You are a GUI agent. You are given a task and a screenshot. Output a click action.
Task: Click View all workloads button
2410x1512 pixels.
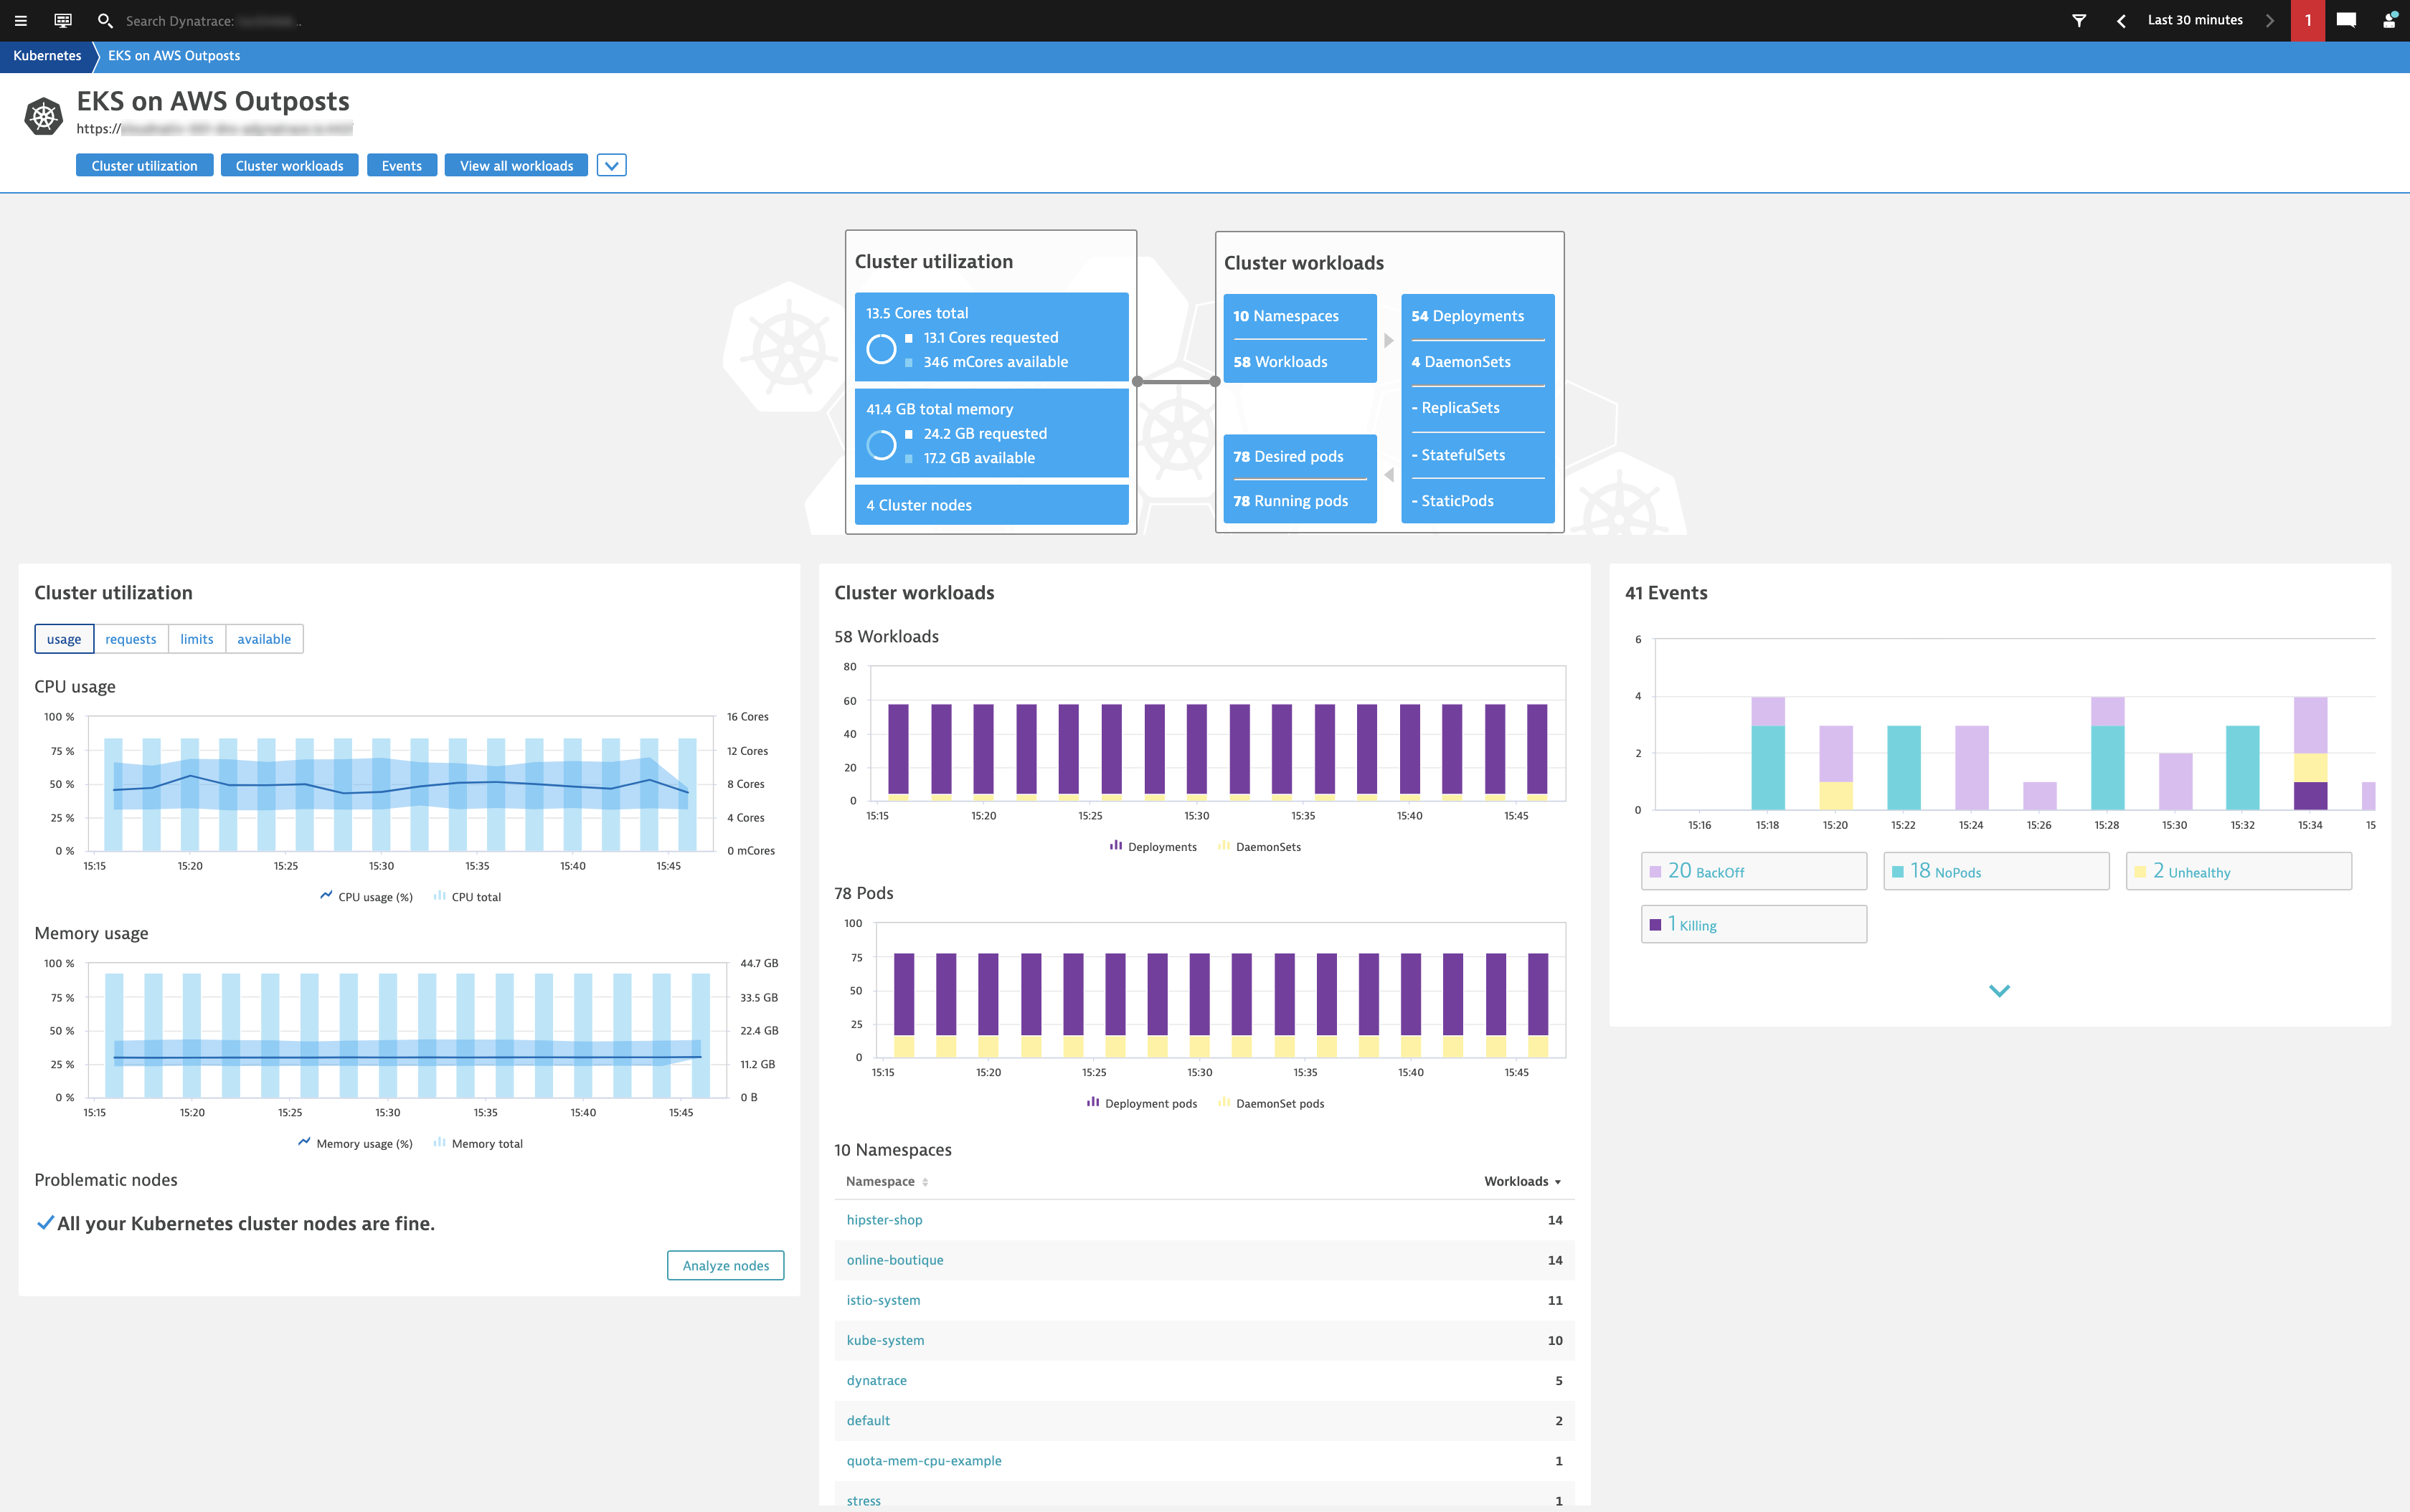pyautogui.click(x=516, y=165)
